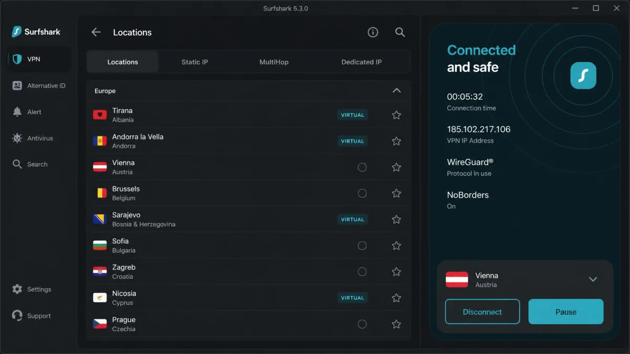Select the Tirana Albania location row
The height and width of the screenshot is (354, 630).
click(x=248, y=115)
